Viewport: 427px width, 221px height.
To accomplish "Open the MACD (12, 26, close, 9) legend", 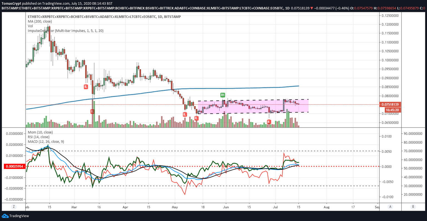I will tap(46, 142).
